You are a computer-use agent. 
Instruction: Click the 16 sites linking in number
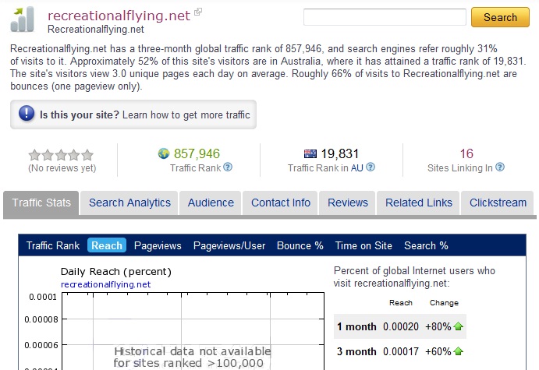click(x=466, y=153)
